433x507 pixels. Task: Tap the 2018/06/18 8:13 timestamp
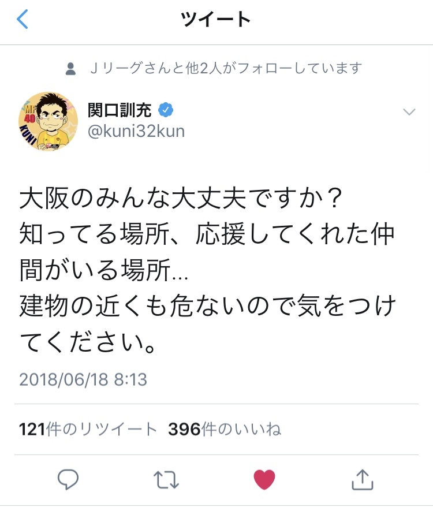click(83, 379)
